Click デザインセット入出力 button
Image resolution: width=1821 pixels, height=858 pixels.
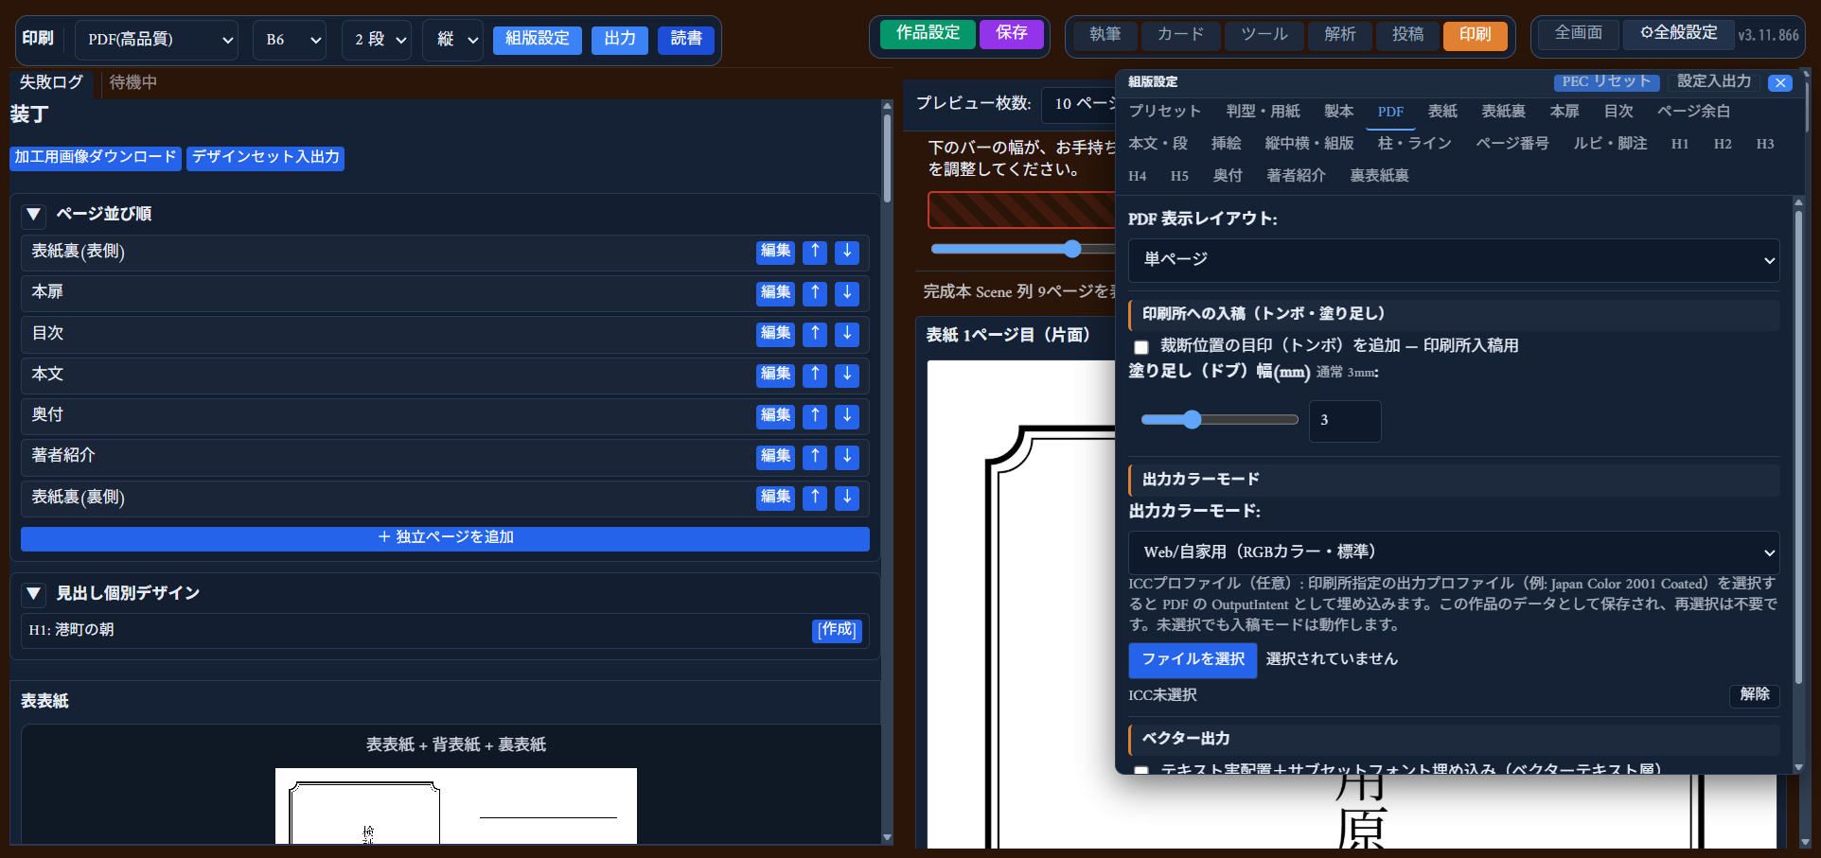[x=265, y=158]
